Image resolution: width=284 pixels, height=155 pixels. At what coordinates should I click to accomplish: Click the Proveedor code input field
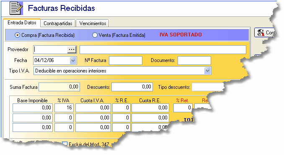tap(50, 49)
